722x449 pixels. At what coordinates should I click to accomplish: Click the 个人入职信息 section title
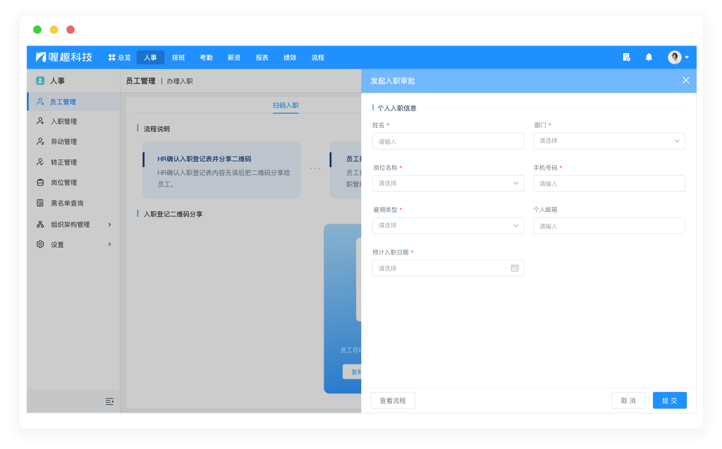pyautogui.click(x=397, y=108)
